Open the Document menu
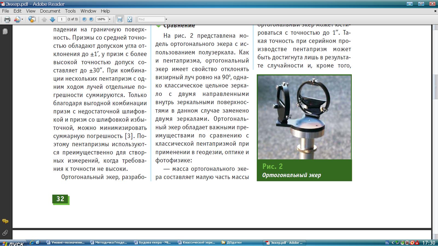 tap(50, 11)
